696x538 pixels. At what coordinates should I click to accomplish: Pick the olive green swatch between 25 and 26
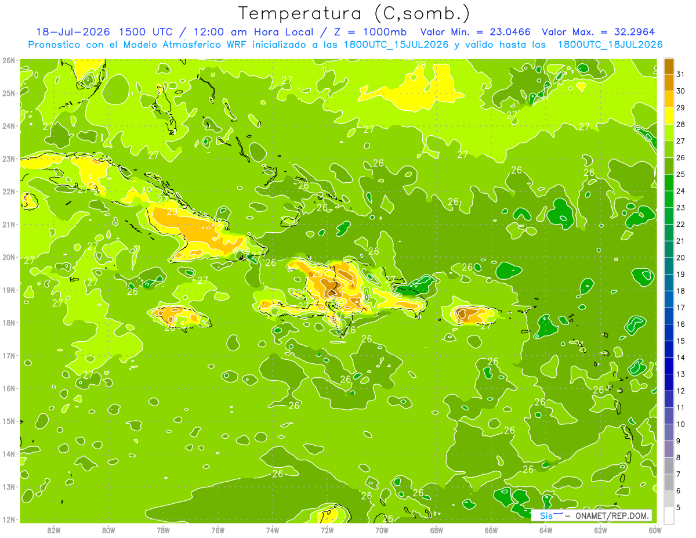[669, 165]
